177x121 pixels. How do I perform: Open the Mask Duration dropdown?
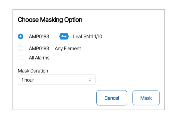tap(56, 80)
